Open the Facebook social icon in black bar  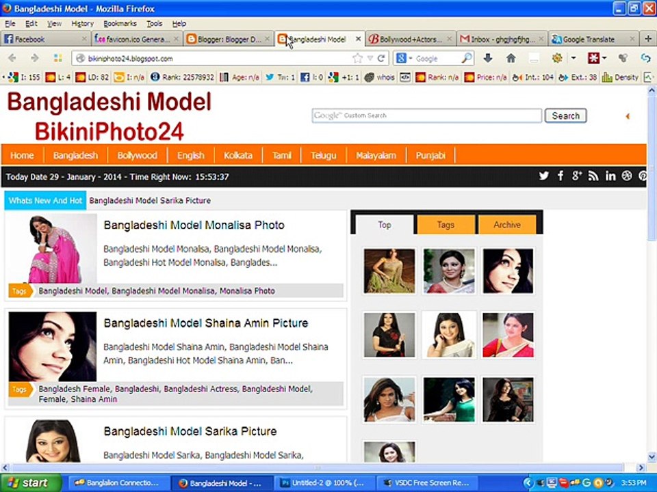point(561,176)
